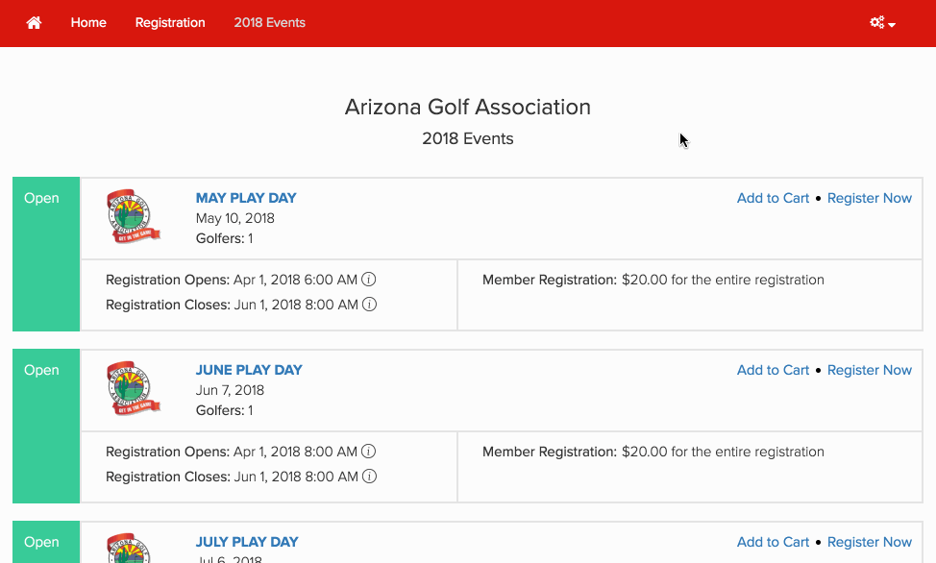Add May Play Day to cart
936x563 pixels.
773,198
